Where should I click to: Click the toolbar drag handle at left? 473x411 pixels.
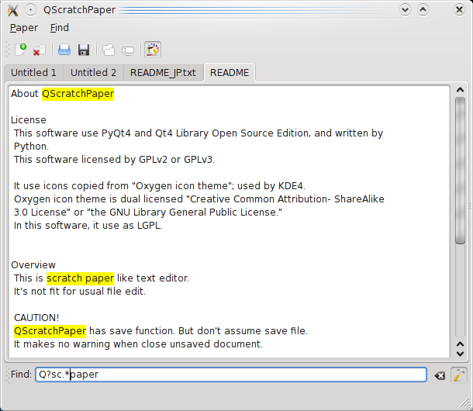coord(8,50)
